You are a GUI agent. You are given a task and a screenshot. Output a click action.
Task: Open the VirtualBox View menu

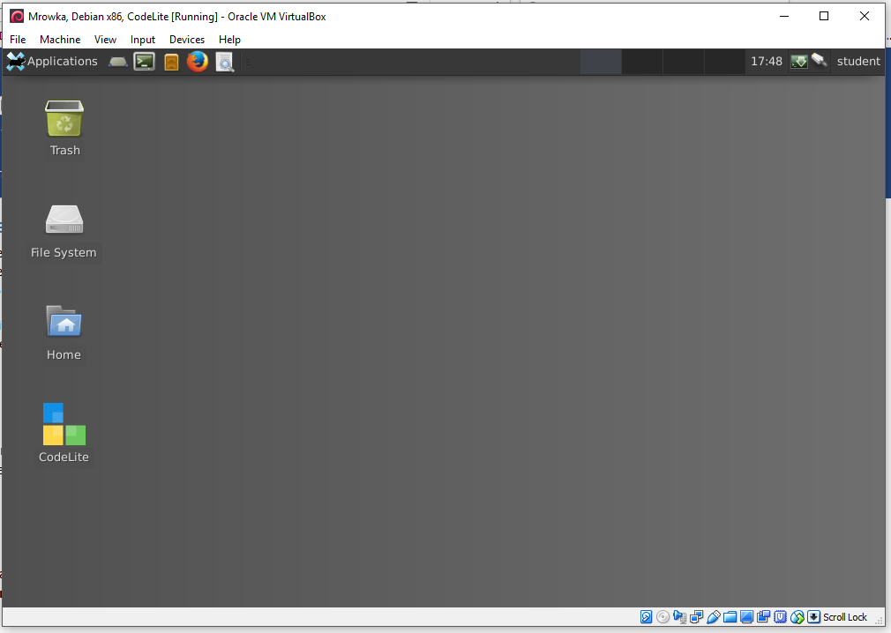(x=105, y=40)
